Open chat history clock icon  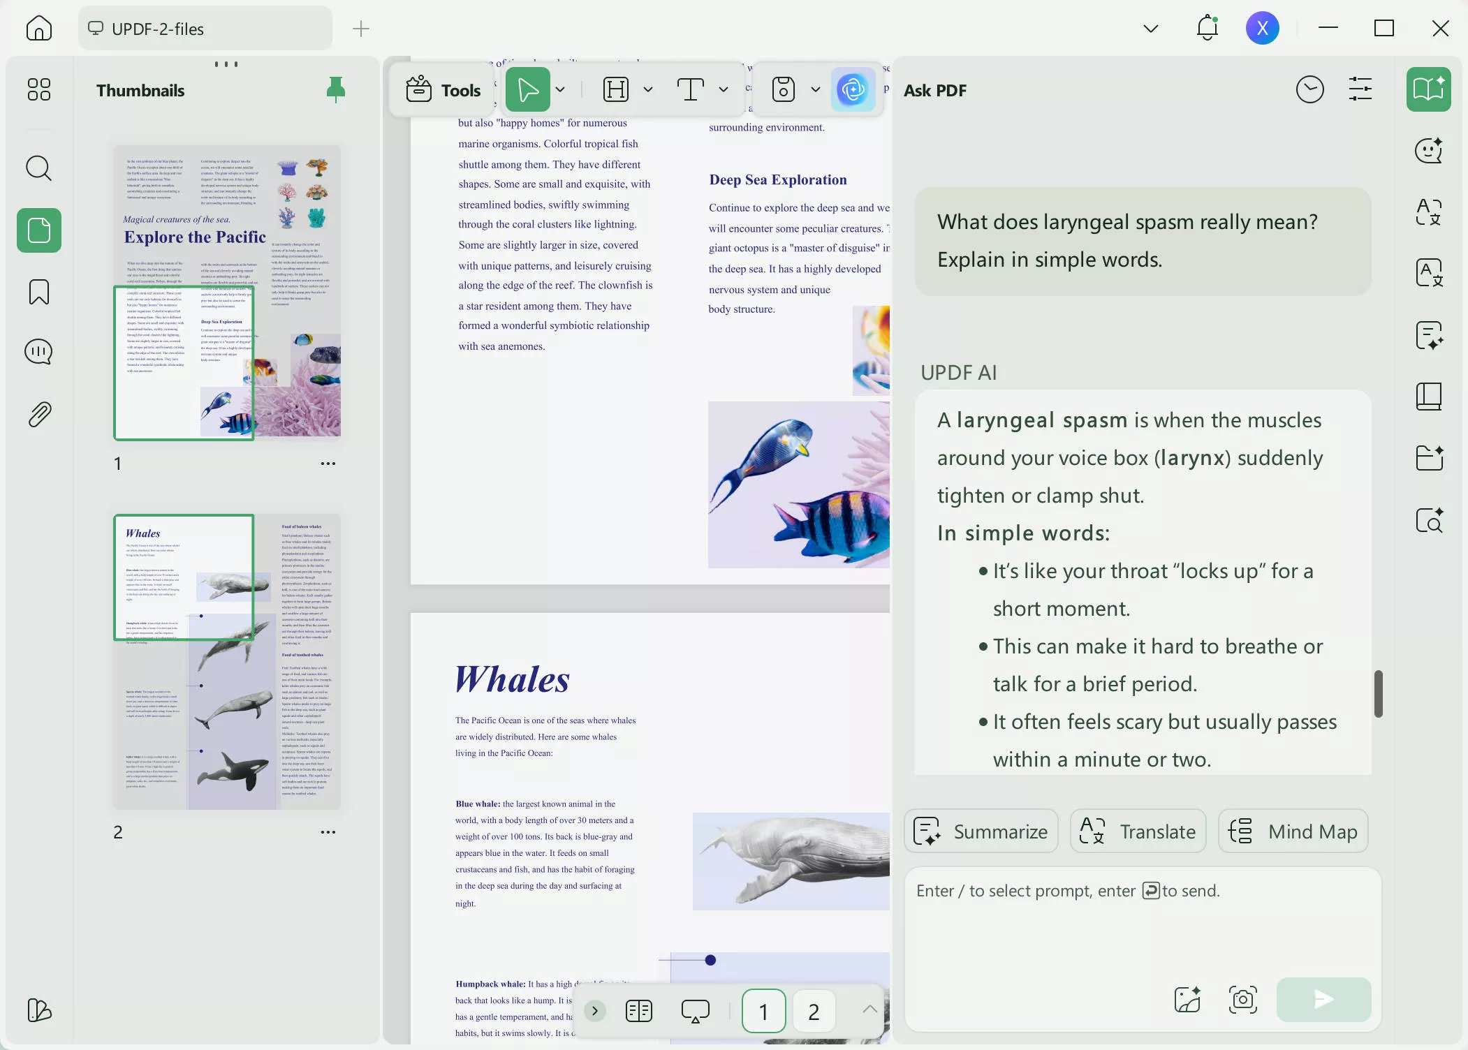click(x=1309, y=90)
